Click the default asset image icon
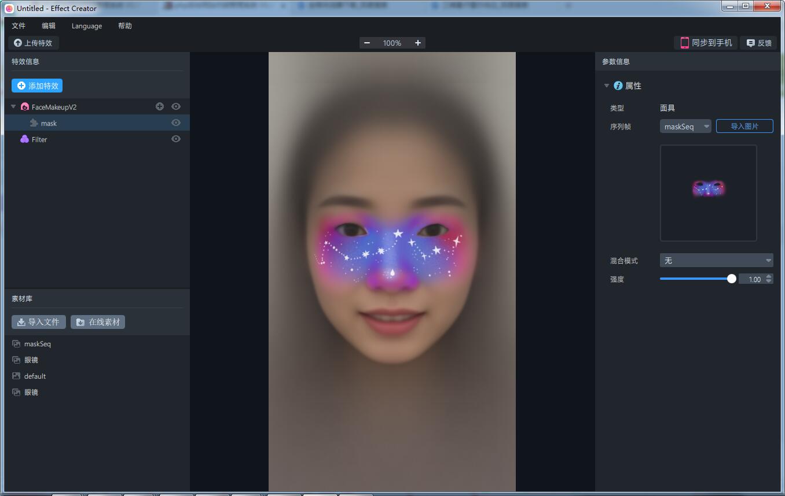The image size is (785, 496). click(16, 376)
